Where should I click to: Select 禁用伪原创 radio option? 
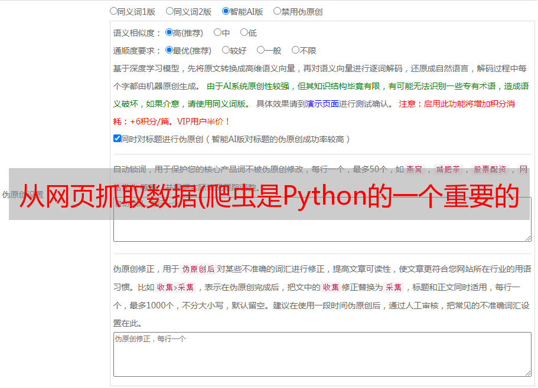[x=277, y=11]
